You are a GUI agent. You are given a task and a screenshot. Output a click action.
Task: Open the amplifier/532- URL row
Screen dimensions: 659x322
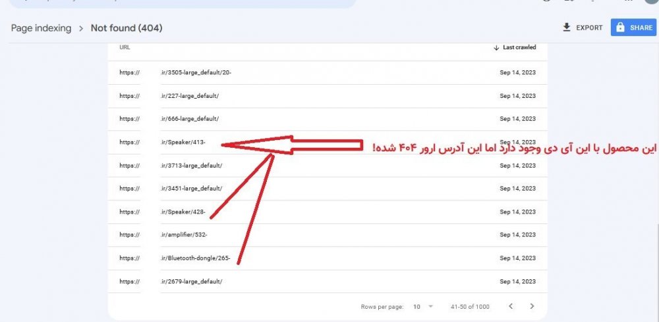(188, 235)
